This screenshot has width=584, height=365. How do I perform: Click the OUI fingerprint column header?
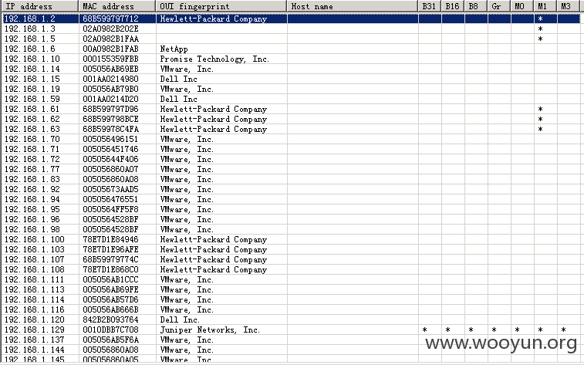click(x=221, y=6)
